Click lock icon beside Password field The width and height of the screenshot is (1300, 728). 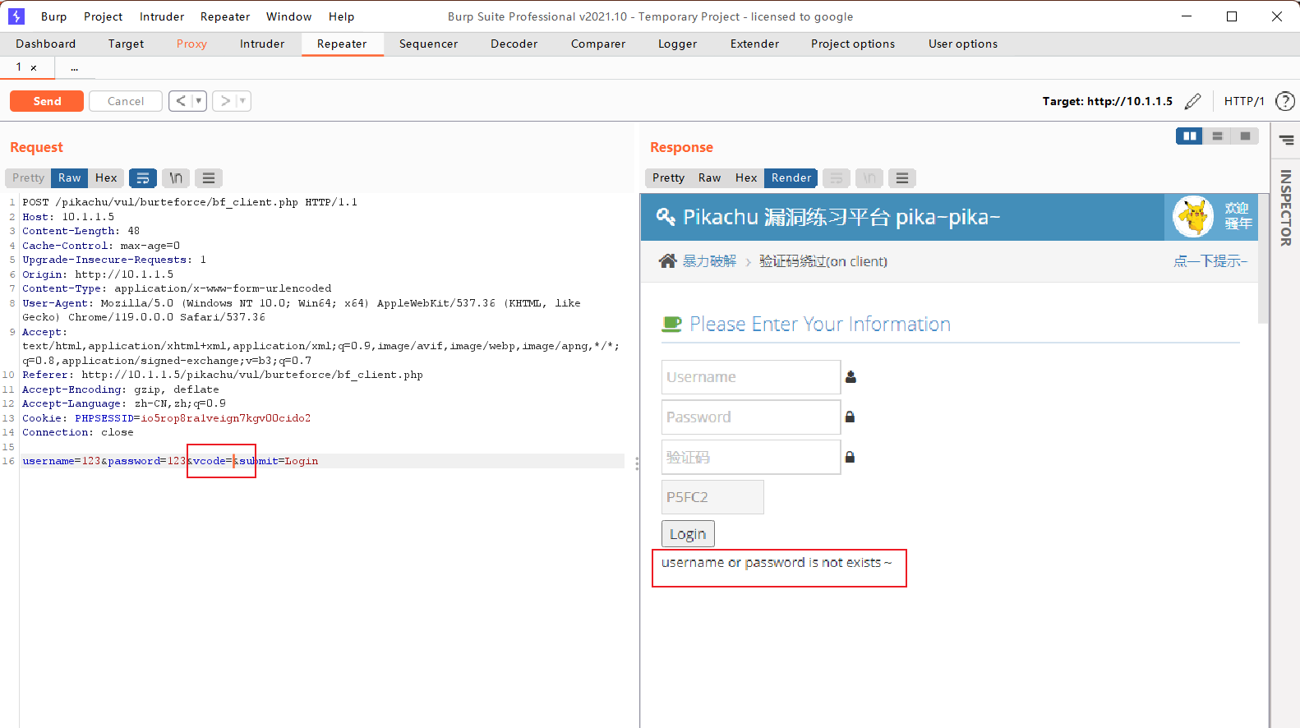(x=850, y=417)
